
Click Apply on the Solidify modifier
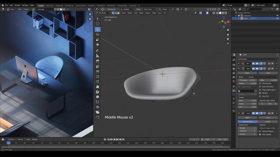(247, 73)
